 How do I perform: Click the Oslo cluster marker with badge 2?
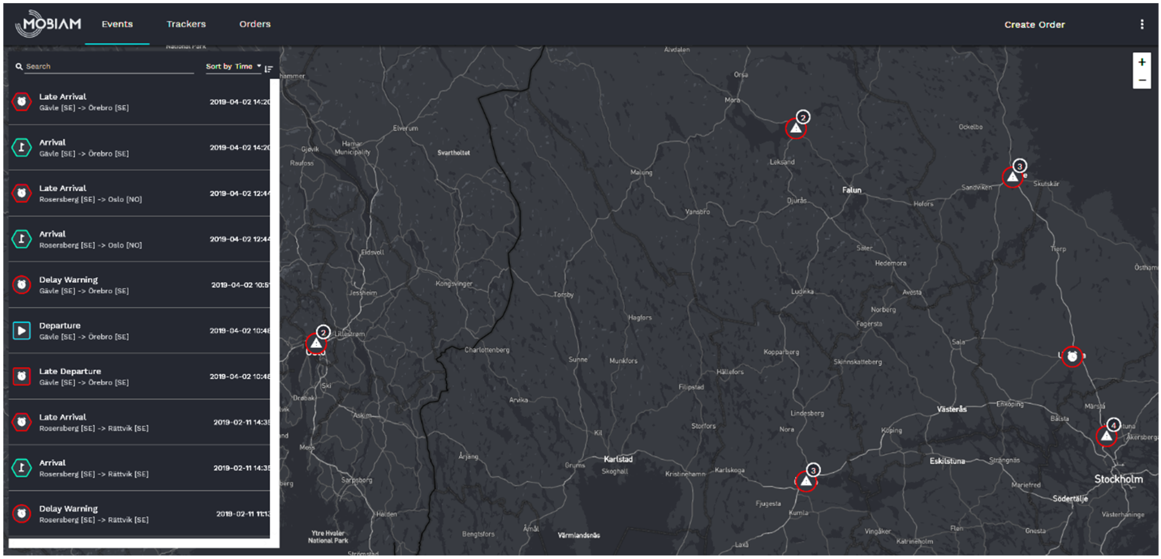point(316,344)
